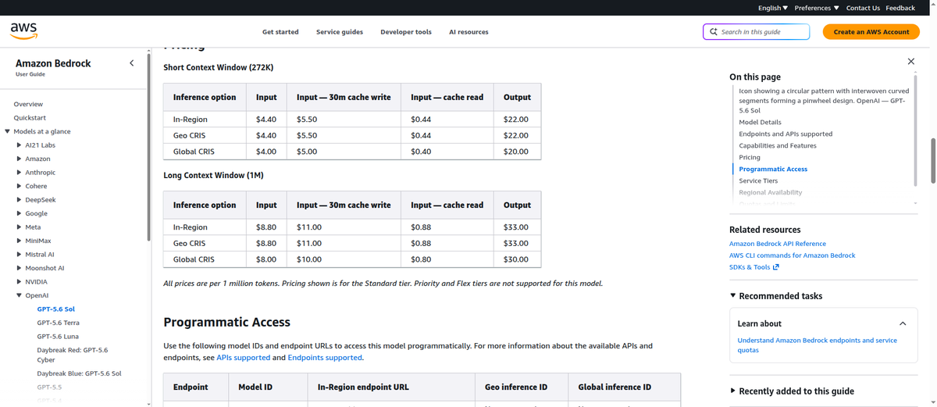Expand the Moonshot AI tree node
This screenshot has width=937, height=407.
[x=20, y=268]
